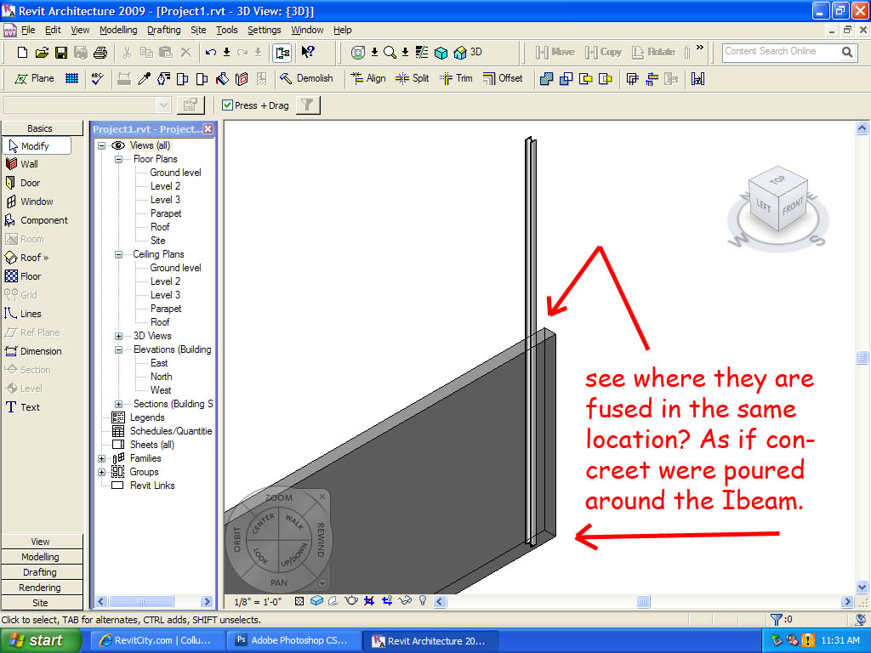Select the Demolish hammer tool
Image resolution: width=871 pixels, height=653 pixels.
pos(306,78)
